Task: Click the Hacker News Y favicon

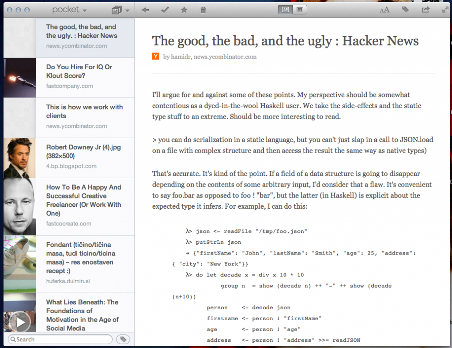Action: [x=156, y=56]
